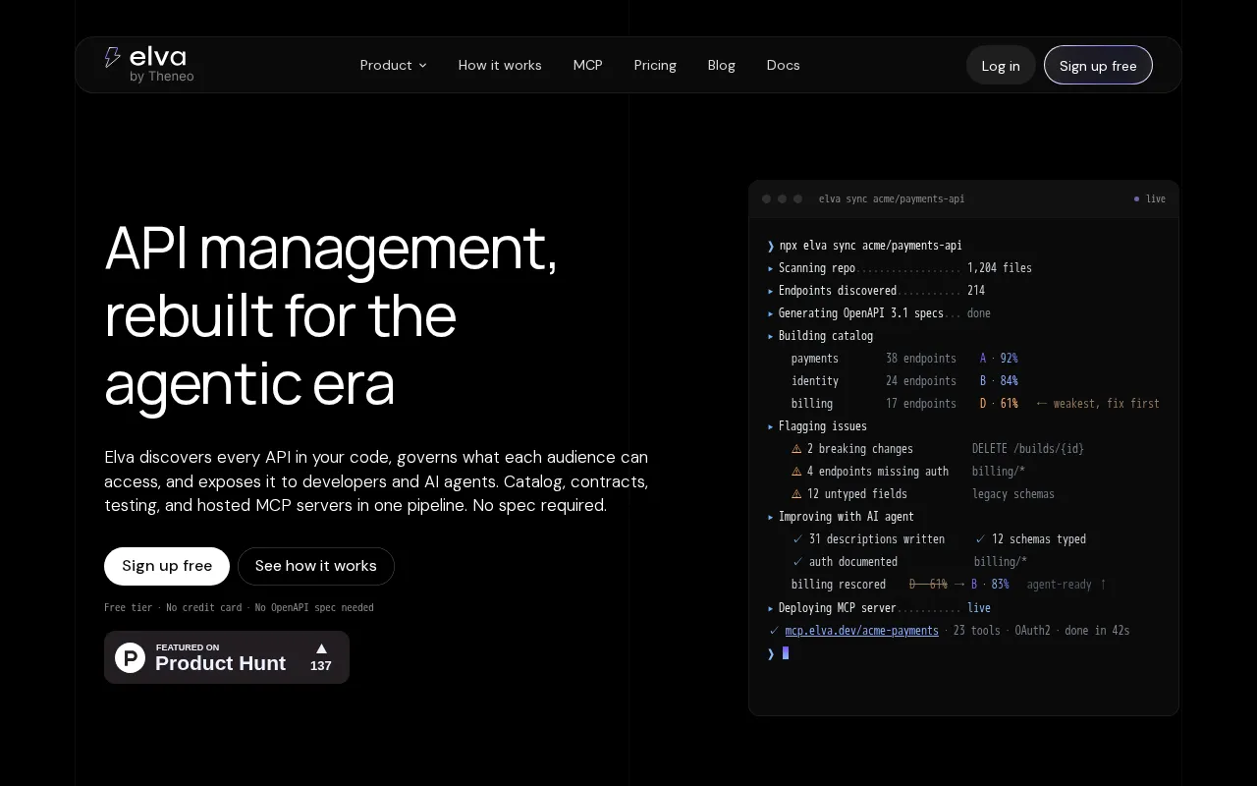Image resolution: width=1257 pixels, height=786 pixels.
Task: Click the 137 upvote count
Action: point(321,665)
